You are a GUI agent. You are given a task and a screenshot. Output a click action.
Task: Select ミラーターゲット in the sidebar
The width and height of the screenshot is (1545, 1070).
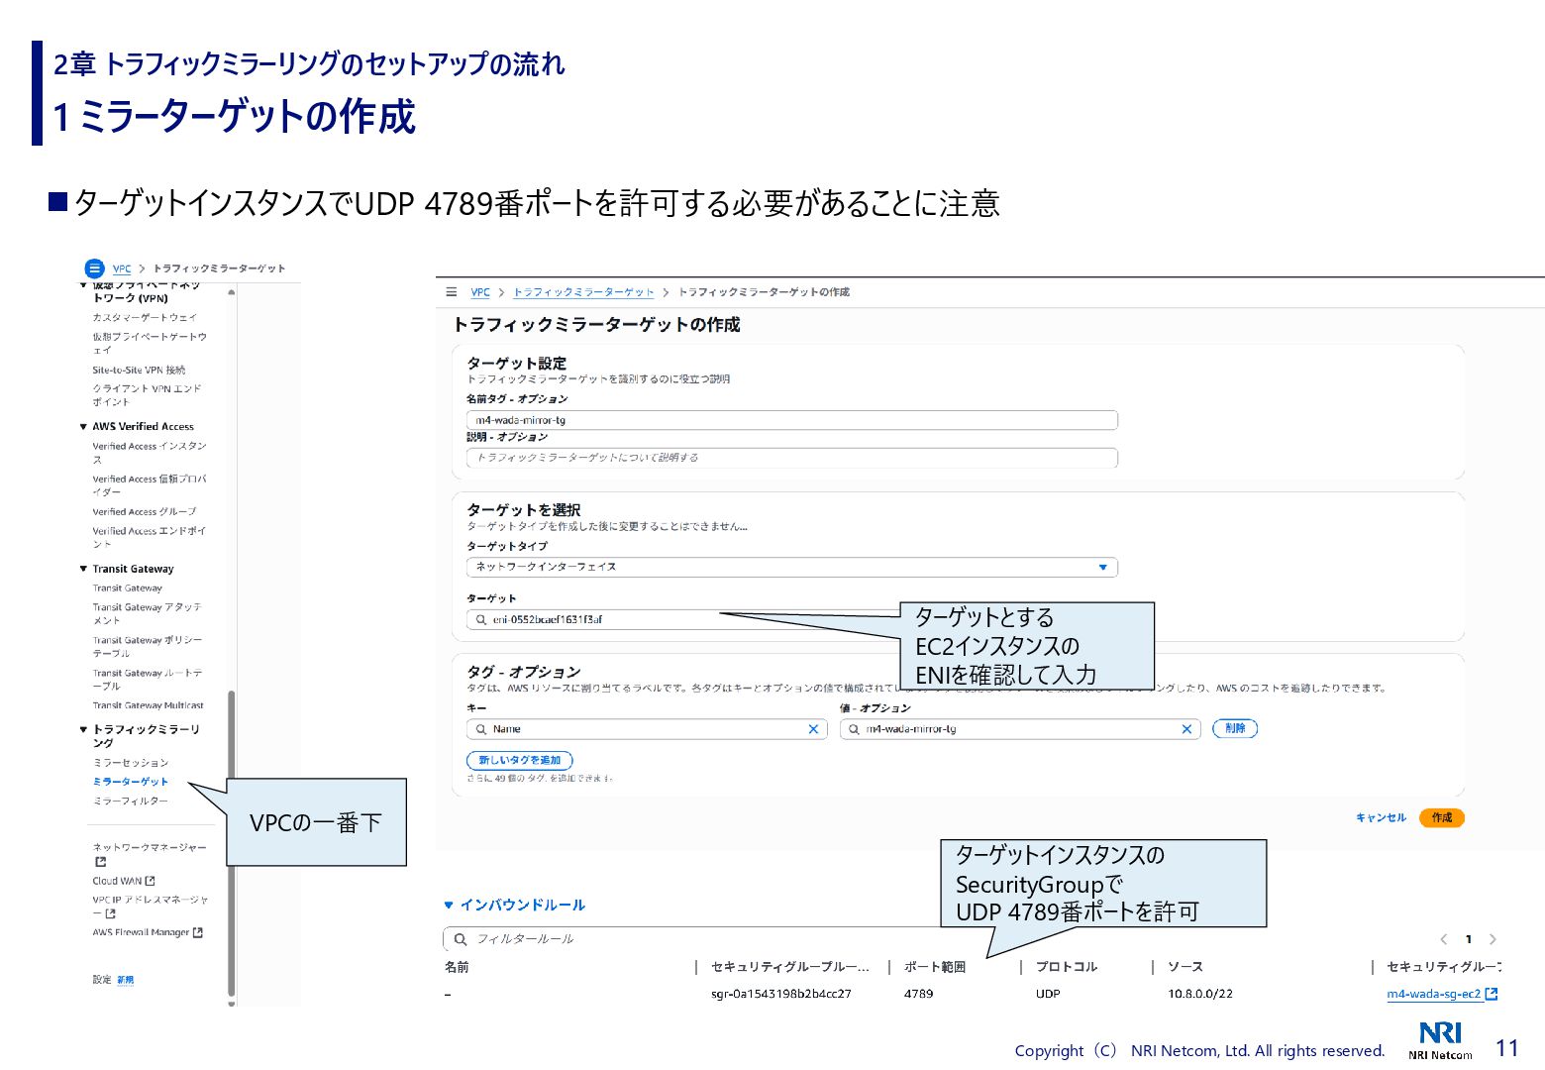(x=131, y=782)
